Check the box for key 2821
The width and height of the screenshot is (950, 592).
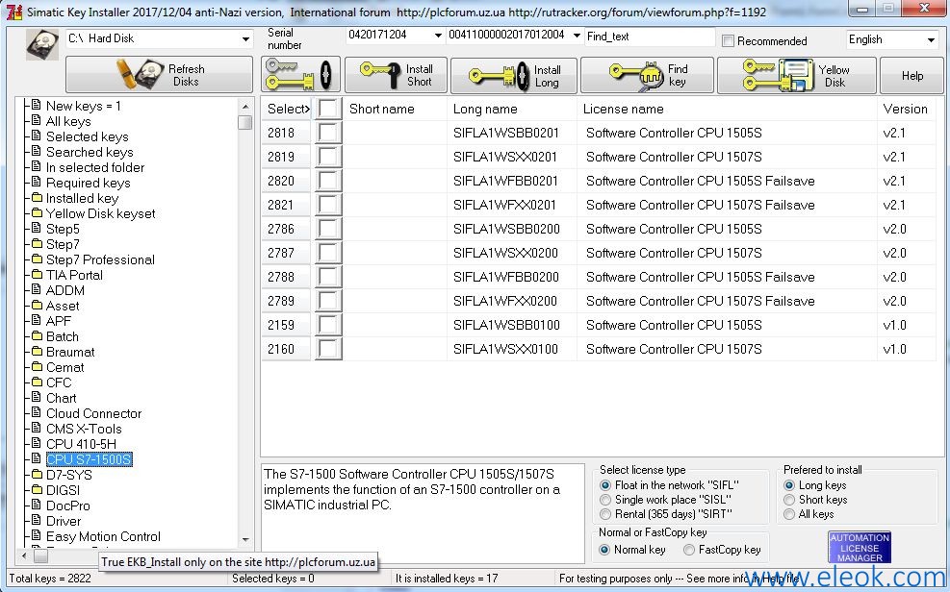(x=328, y=205)
